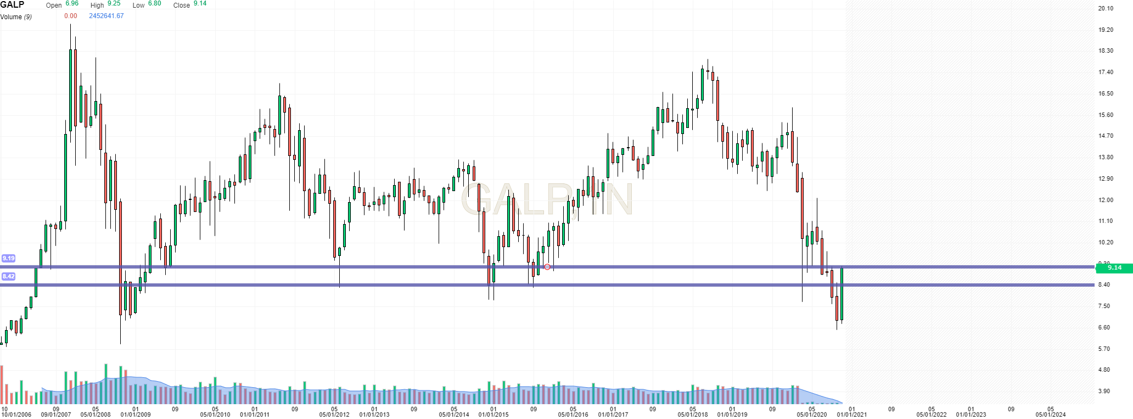1133x419 pixels.
Task: Select the 9.19 price label tag
Action: tap(8, 258)
